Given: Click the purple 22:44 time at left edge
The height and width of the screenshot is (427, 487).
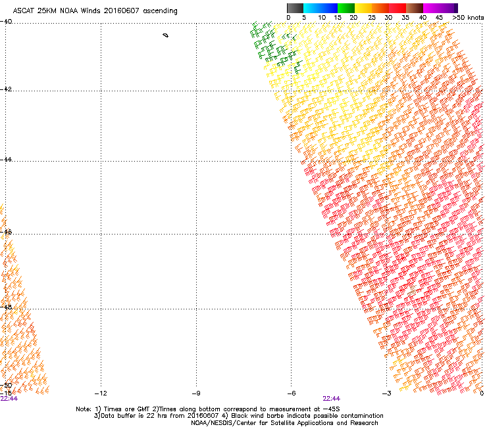Looking at the screenshot, I should click(x=9, y=399).
